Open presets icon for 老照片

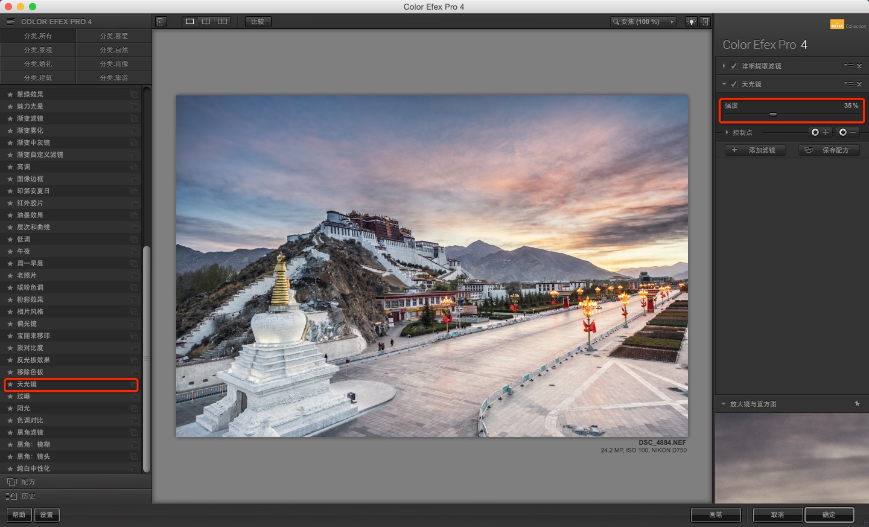(x=133, y=276)
